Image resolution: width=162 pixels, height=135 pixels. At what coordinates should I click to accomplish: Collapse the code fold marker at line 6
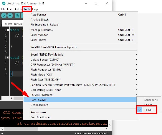tap(8, 58)
